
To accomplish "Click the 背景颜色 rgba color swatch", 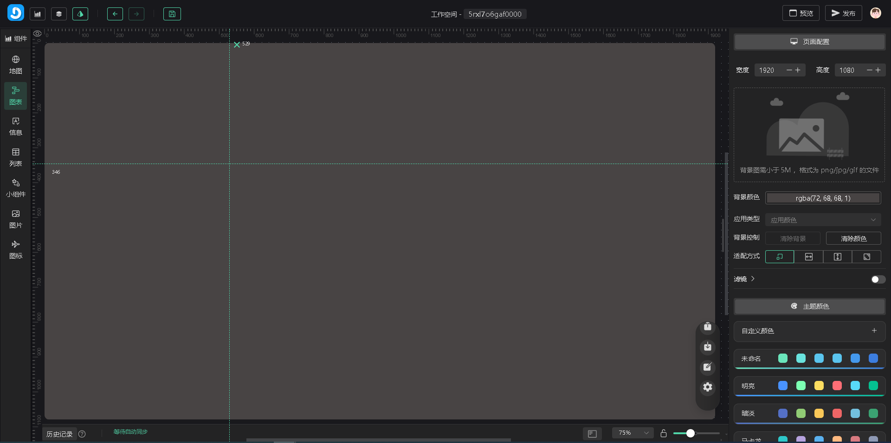I will coord(823,198).
